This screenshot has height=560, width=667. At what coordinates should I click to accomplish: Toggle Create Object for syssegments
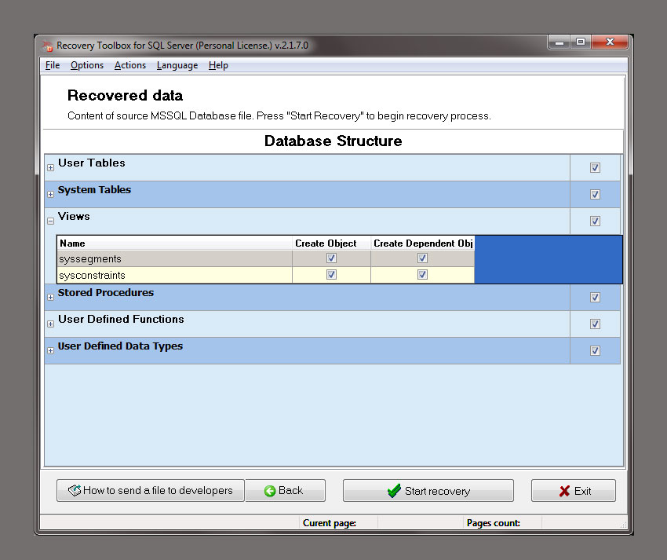click(x=331, y=258)
